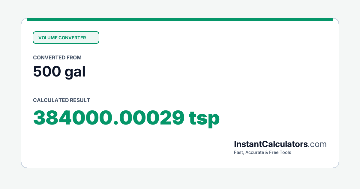The width and height of the screenshot is (360, 189).
Task: Click the Volume Converter badge
Action: click(66, 37)
